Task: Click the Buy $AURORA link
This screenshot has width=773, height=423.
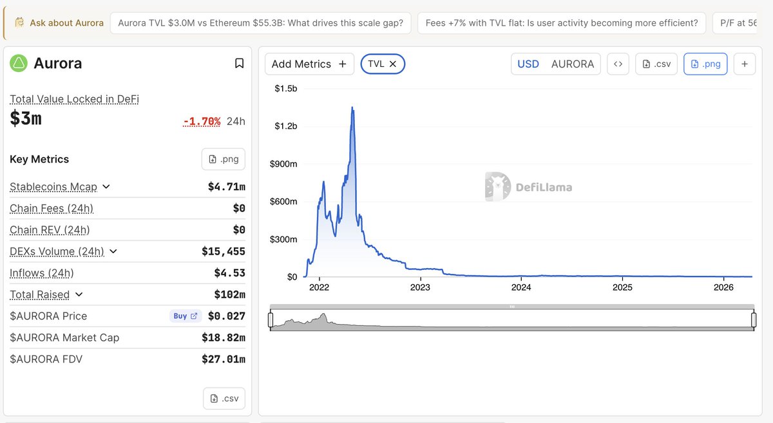Action: click(186, 316)
